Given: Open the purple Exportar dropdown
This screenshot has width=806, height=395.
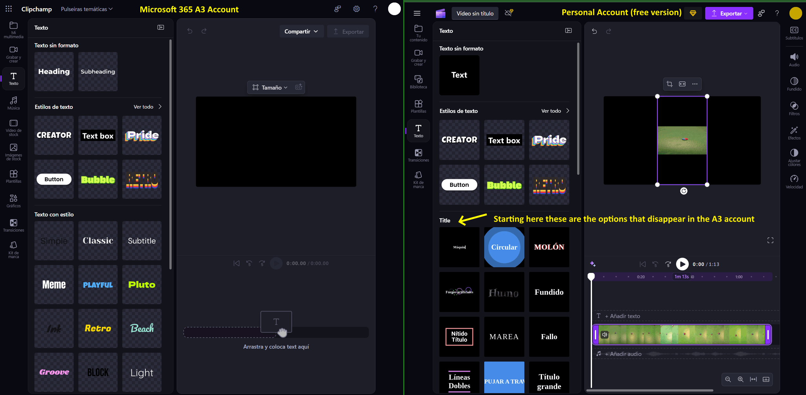Looking at the screenshot, I should [x=729, y=13].
